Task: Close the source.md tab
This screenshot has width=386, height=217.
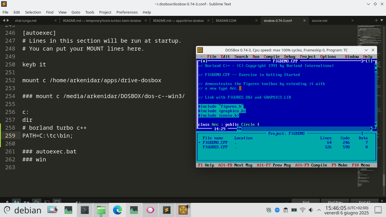Action: [353, 21]
